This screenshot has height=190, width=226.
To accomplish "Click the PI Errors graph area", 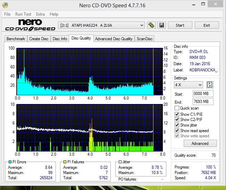I will (x=90, y=71).
